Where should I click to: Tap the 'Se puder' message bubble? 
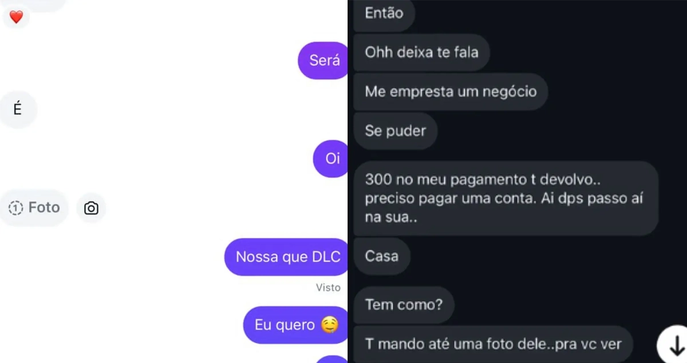pos(396,131)
